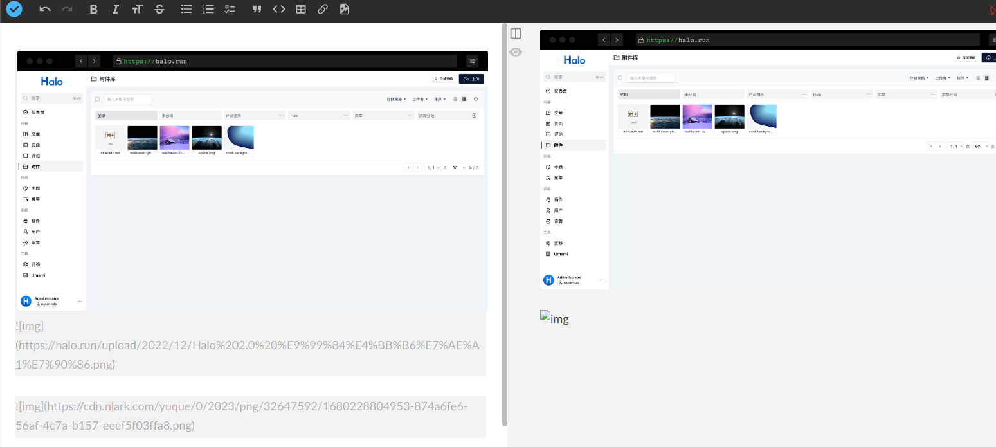Image resolution: width=996 pixels, height=447 pixels.
Task: Insert a block quote
Action: [257, 9]
